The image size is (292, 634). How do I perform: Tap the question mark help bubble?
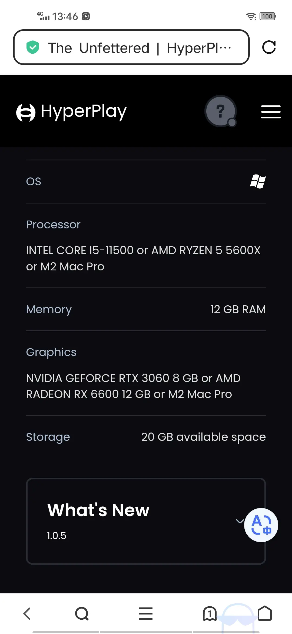tap(221, 111)
